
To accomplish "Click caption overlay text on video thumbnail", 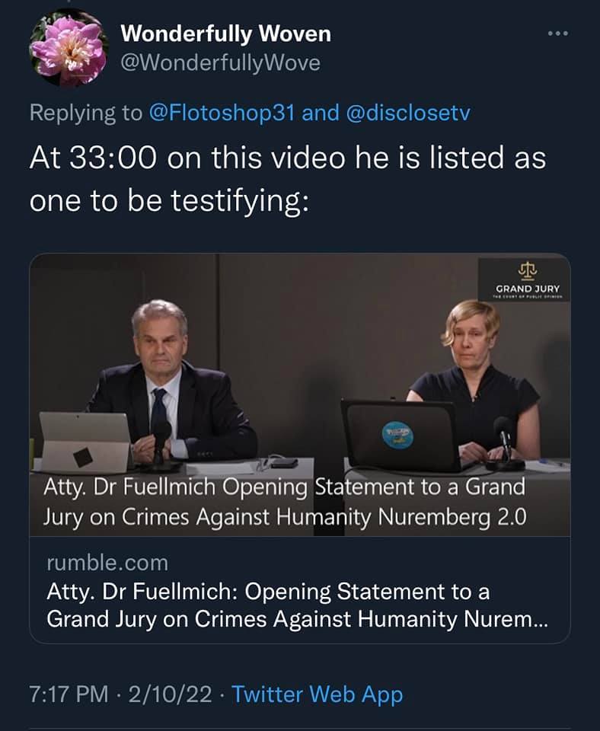I will point(289,501).
